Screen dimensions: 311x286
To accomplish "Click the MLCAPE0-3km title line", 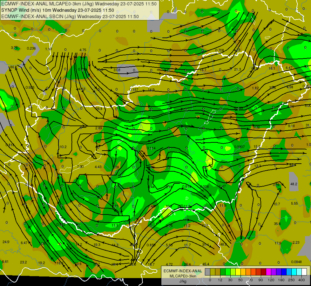I will click(79, 4).
